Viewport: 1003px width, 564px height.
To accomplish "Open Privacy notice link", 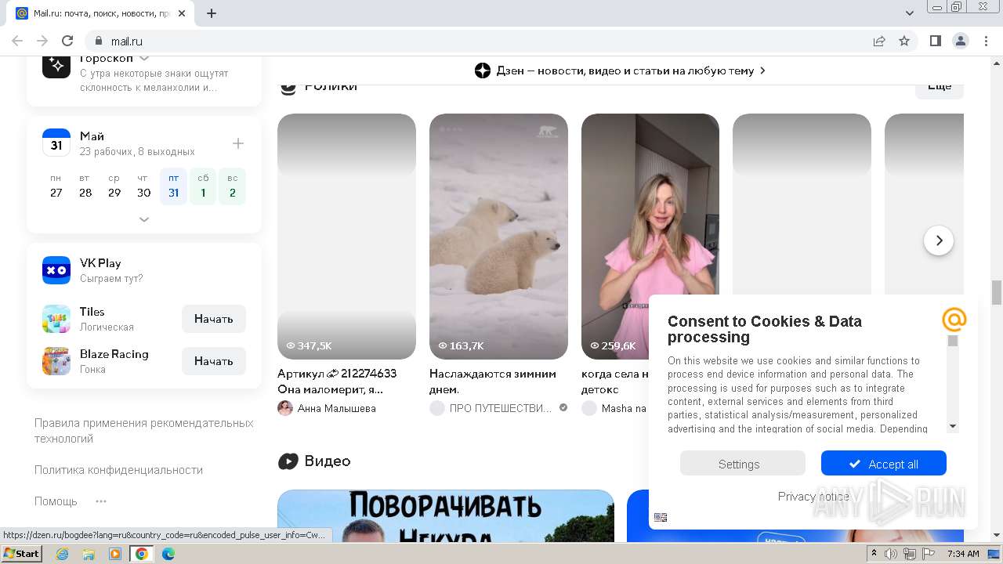I will click(813, 496).
